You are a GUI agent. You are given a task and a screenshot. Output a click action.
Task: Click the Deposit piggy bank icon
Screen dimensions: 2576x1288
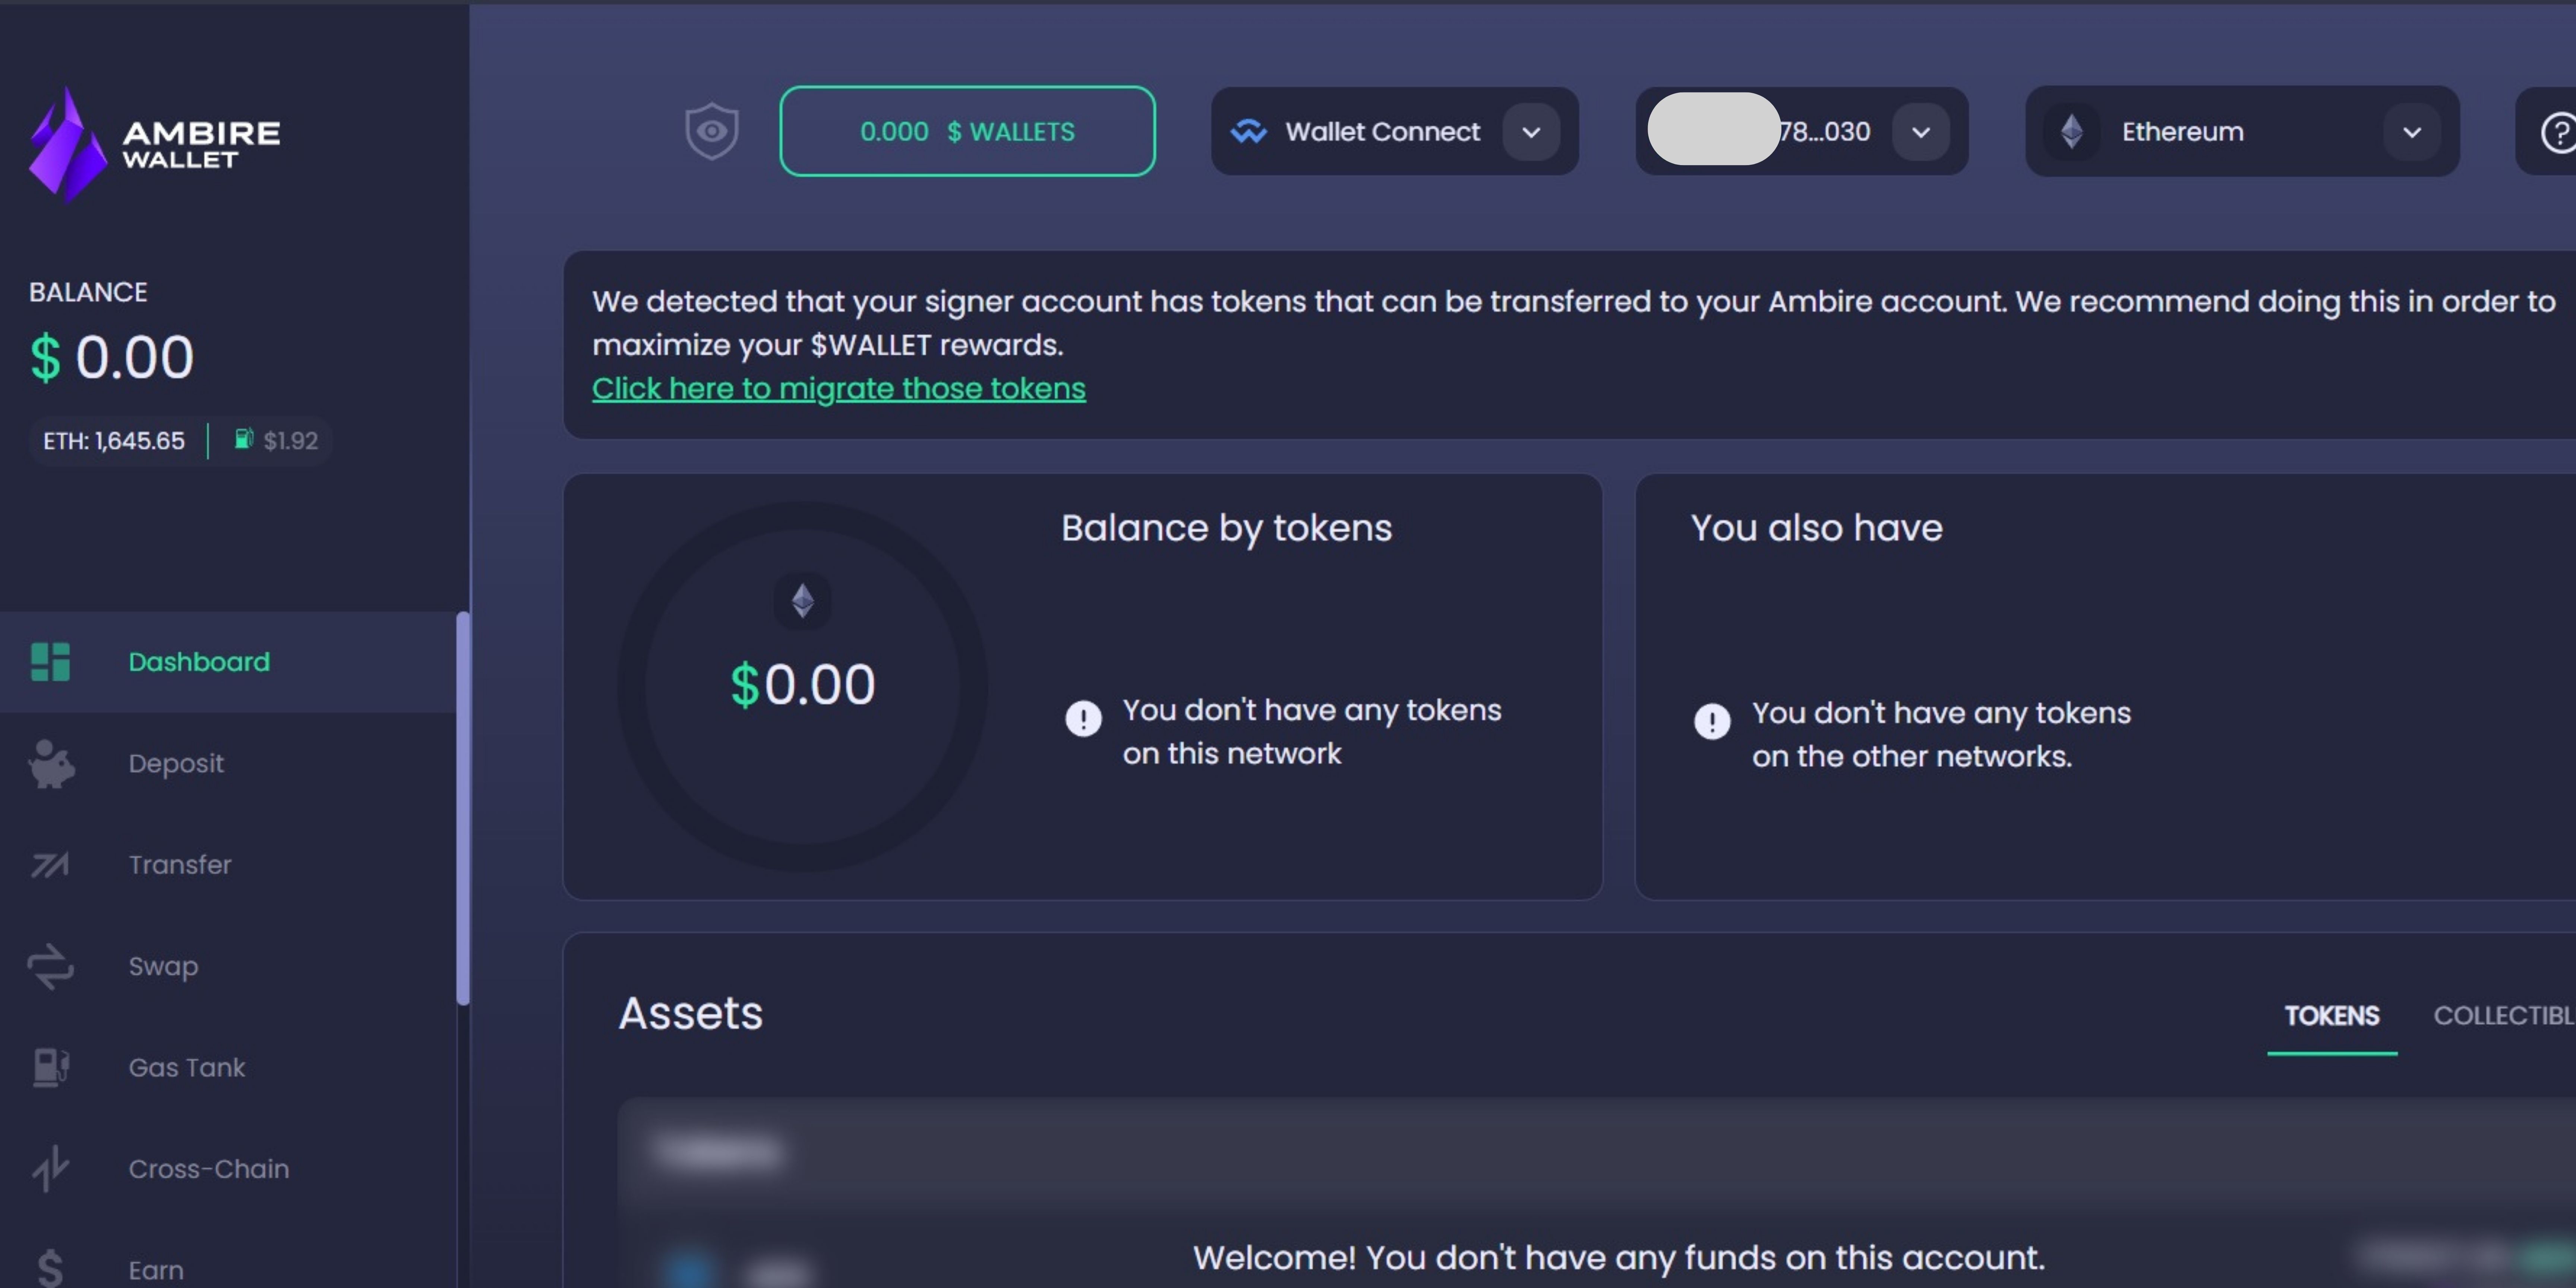point(51,764)
